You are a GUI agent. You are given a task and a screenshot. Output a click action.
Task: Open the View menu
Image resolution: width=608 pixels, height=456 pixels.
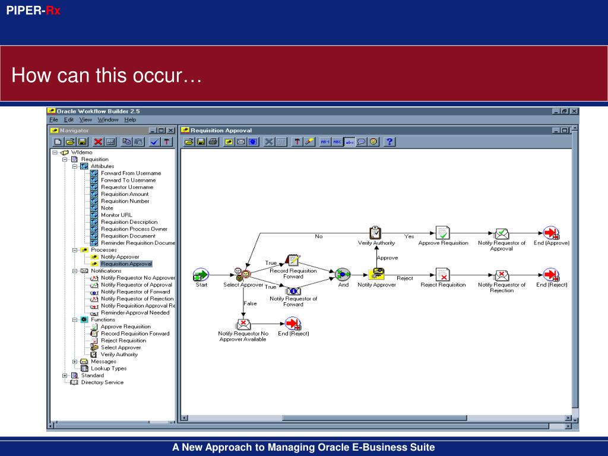pyautogui.click(x=85, y=120)
